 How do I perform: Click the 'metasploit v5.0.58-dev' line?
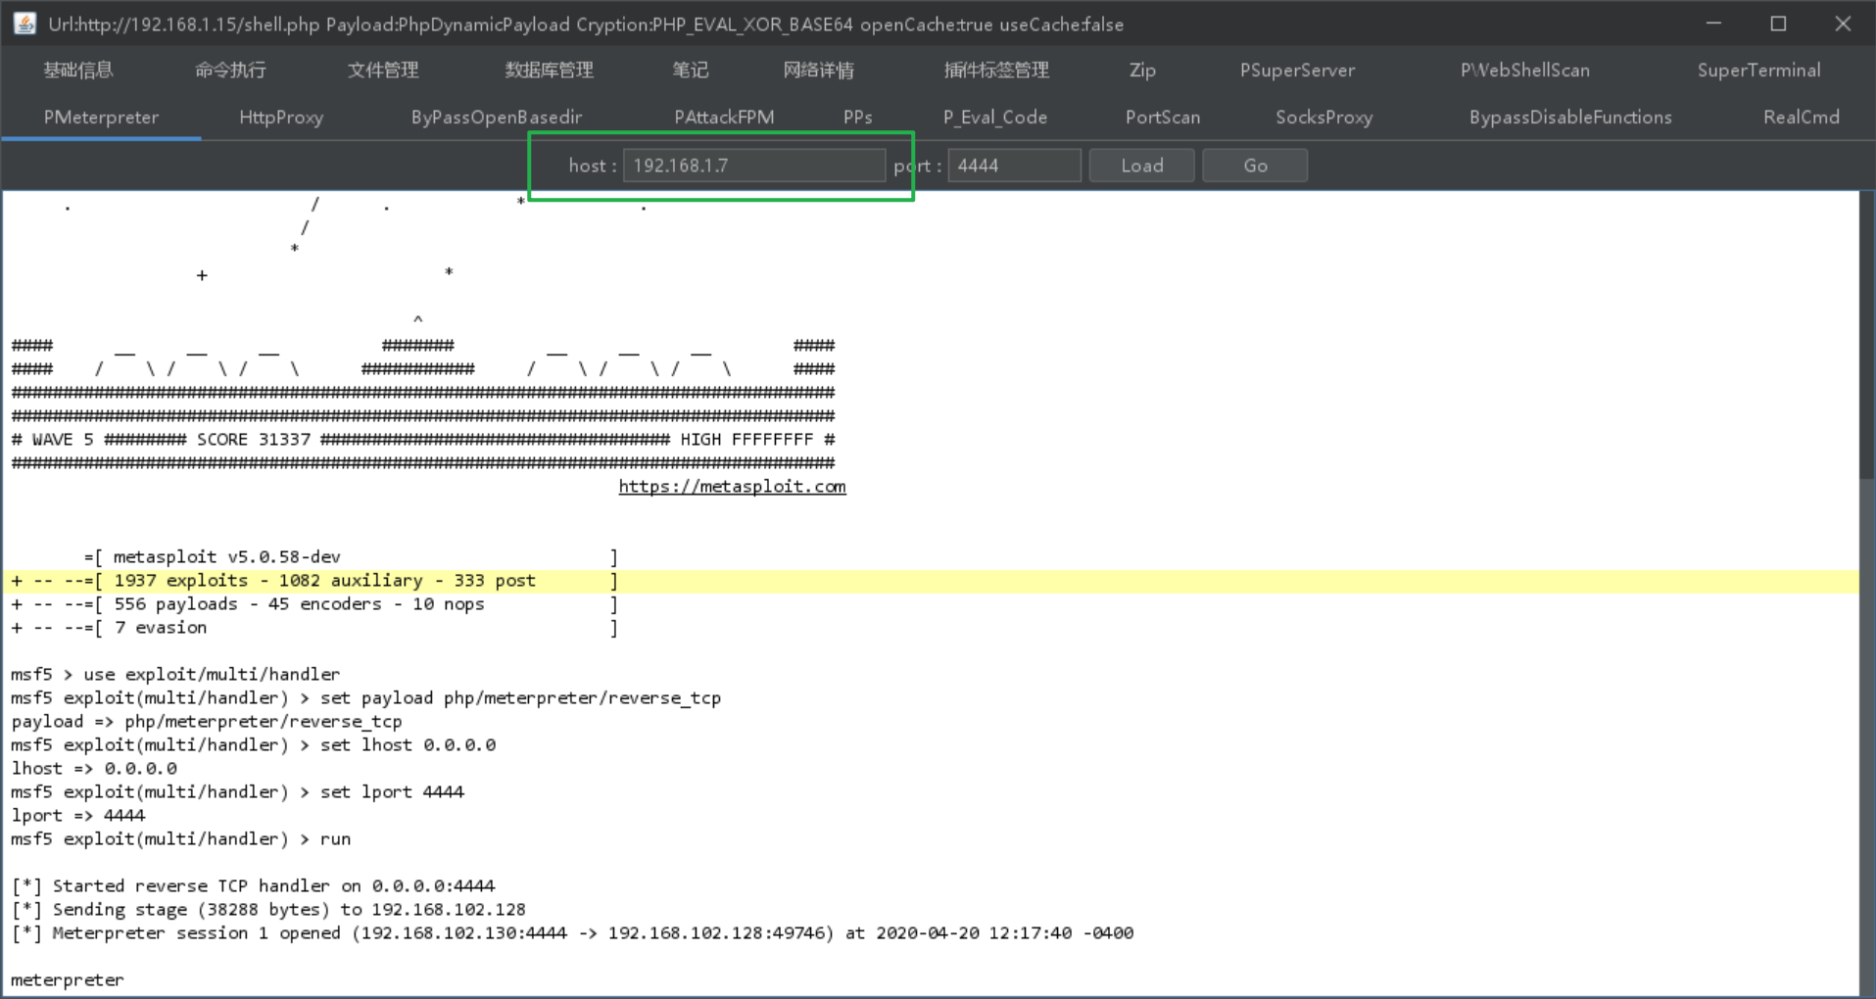(x=351, y=557)
